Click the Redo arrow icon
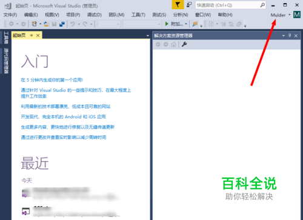303x220 pixels. coord(85,24)
